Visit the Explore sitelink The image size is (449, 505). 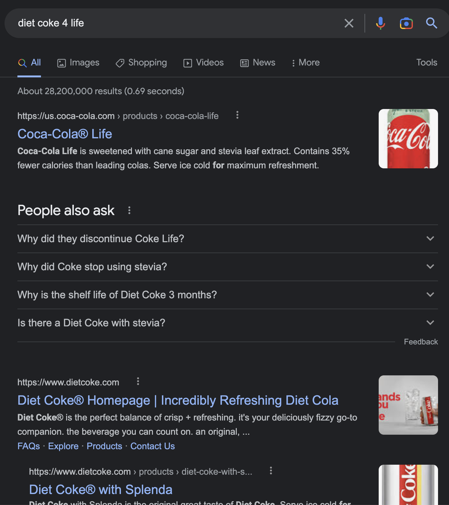tap(63, 446)
